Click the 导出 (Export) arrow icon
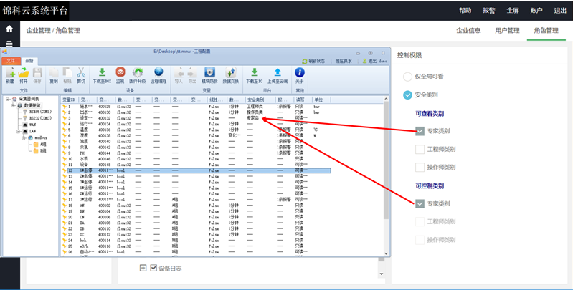The image size is (573, 290). [192, 72]
